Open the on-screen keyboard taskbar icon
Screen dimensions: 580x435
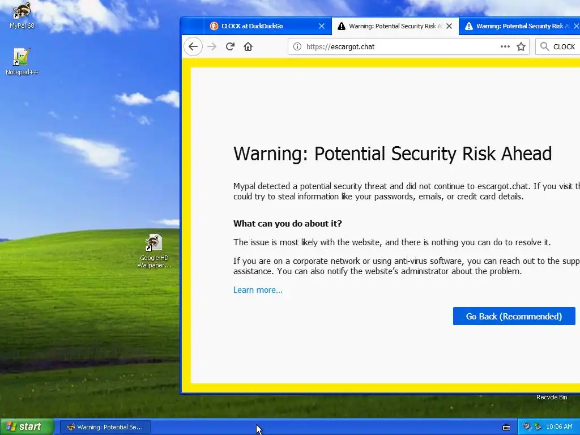click(506, 427)
